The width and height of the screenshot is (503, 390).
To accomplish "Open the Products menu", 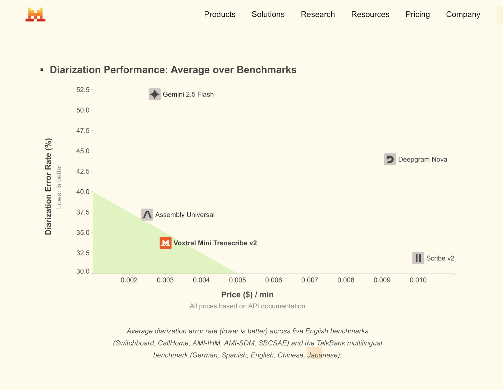I will [x=220, y=14].
